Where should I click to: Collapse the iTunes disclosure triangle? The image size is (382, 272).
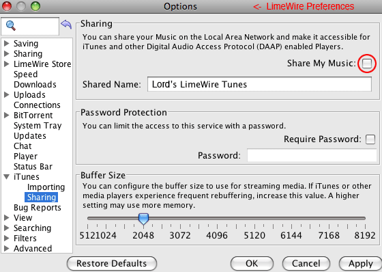coord(7,176)
